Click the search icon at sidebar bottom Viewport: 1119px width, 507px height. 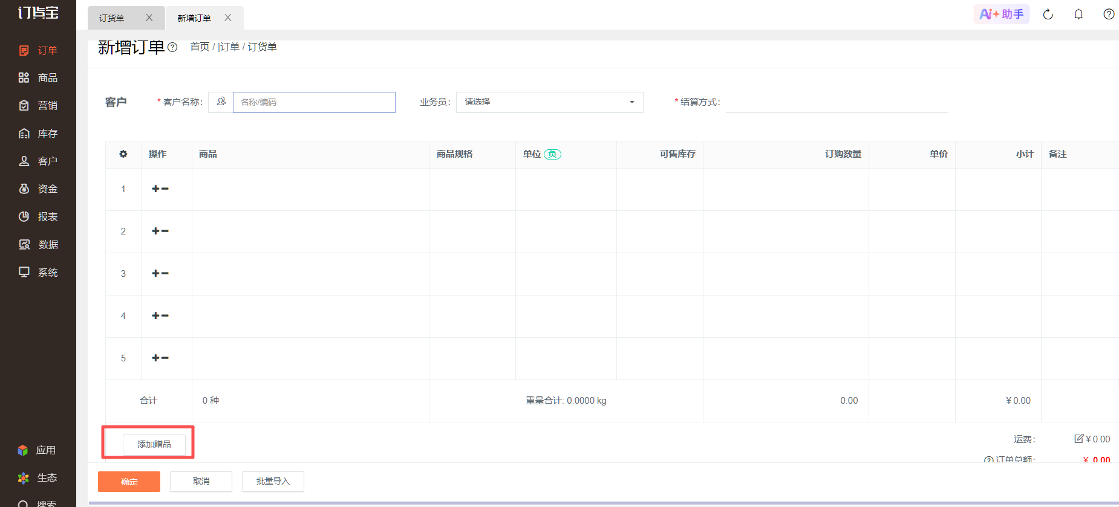(23, 503)
